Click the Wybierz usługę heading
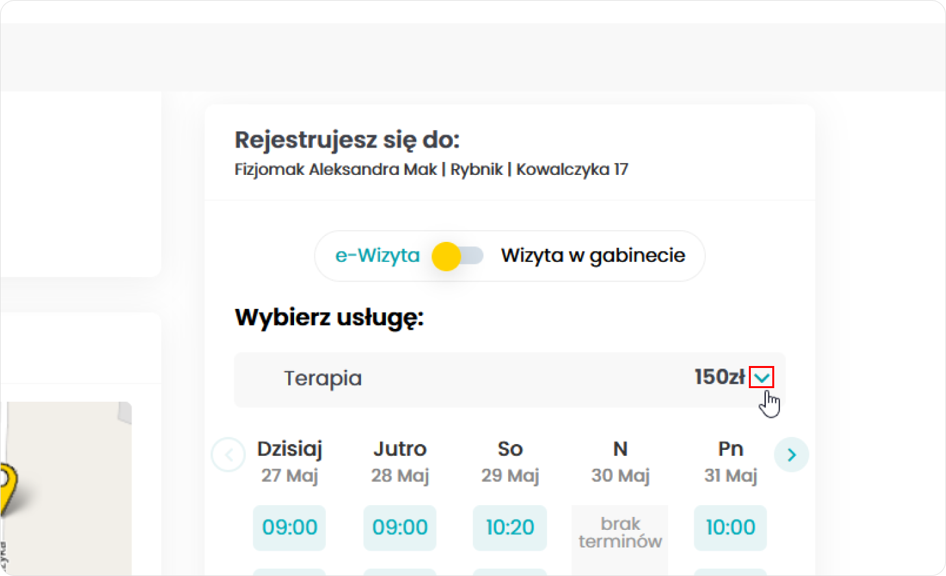 tap(329, 319)
